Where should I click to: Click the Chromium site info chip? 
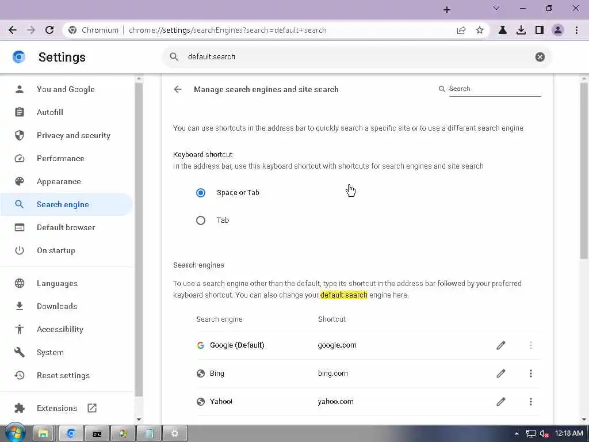point(94,30)
